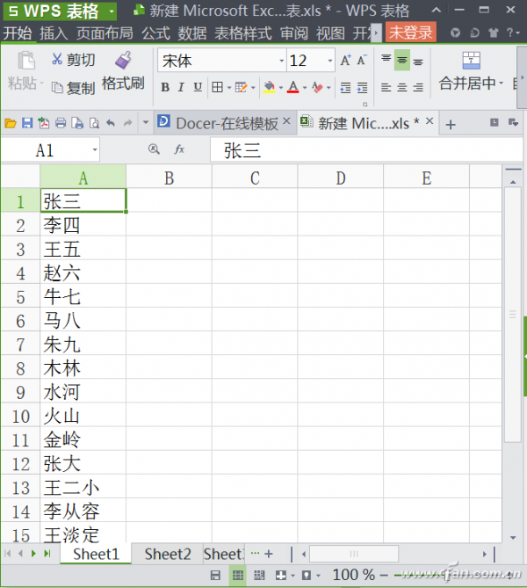Toggle underline formatting

coord(198,87)
